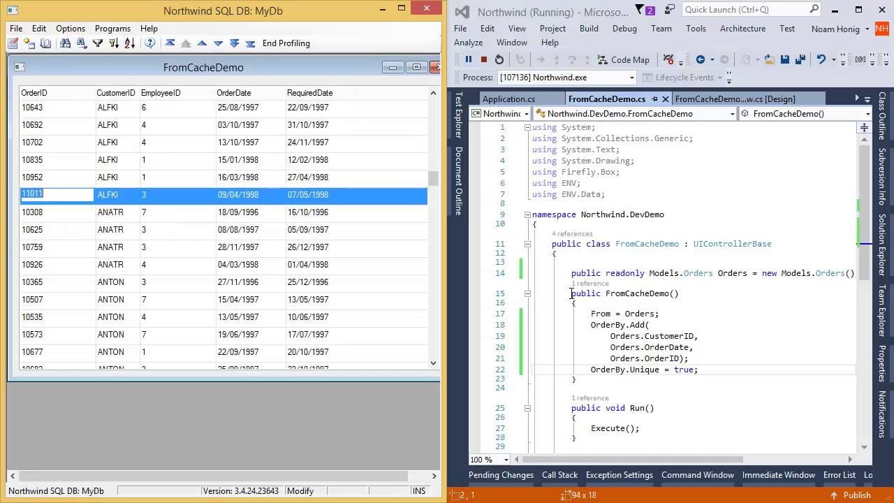Click the Find Next binoculars icon

coord(81,43)
